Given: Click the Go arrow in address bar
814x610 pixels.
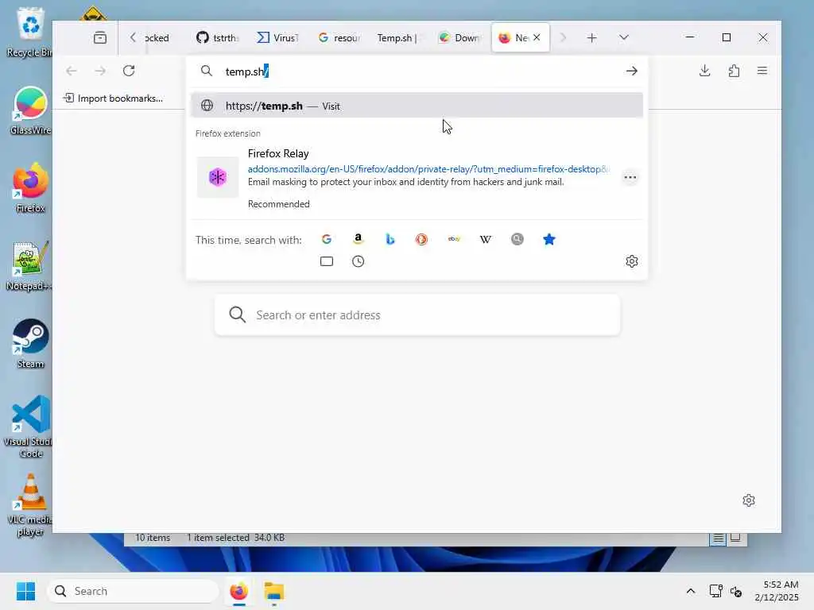Looking at the screenshot, I should pos(631,71).
